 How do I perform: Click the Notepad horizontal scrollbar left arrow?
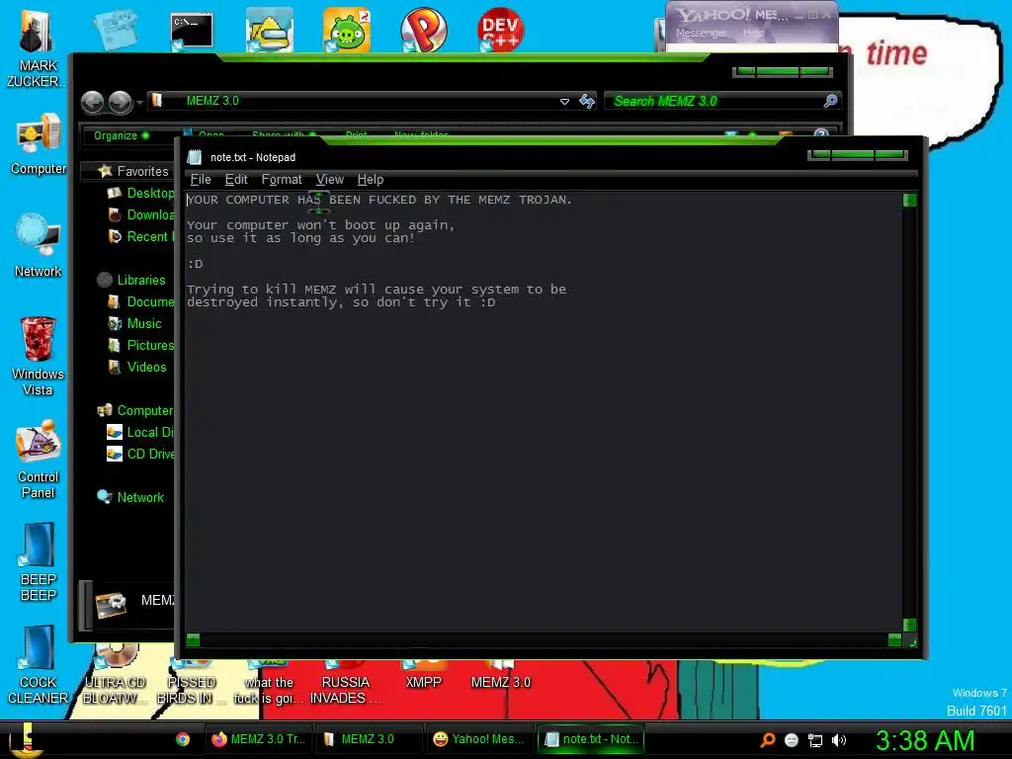pyautogui.click(x=193, y=639)
